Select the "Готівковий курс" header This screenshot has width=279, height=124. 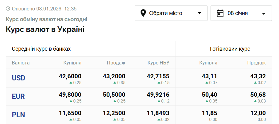pos(230,49)
